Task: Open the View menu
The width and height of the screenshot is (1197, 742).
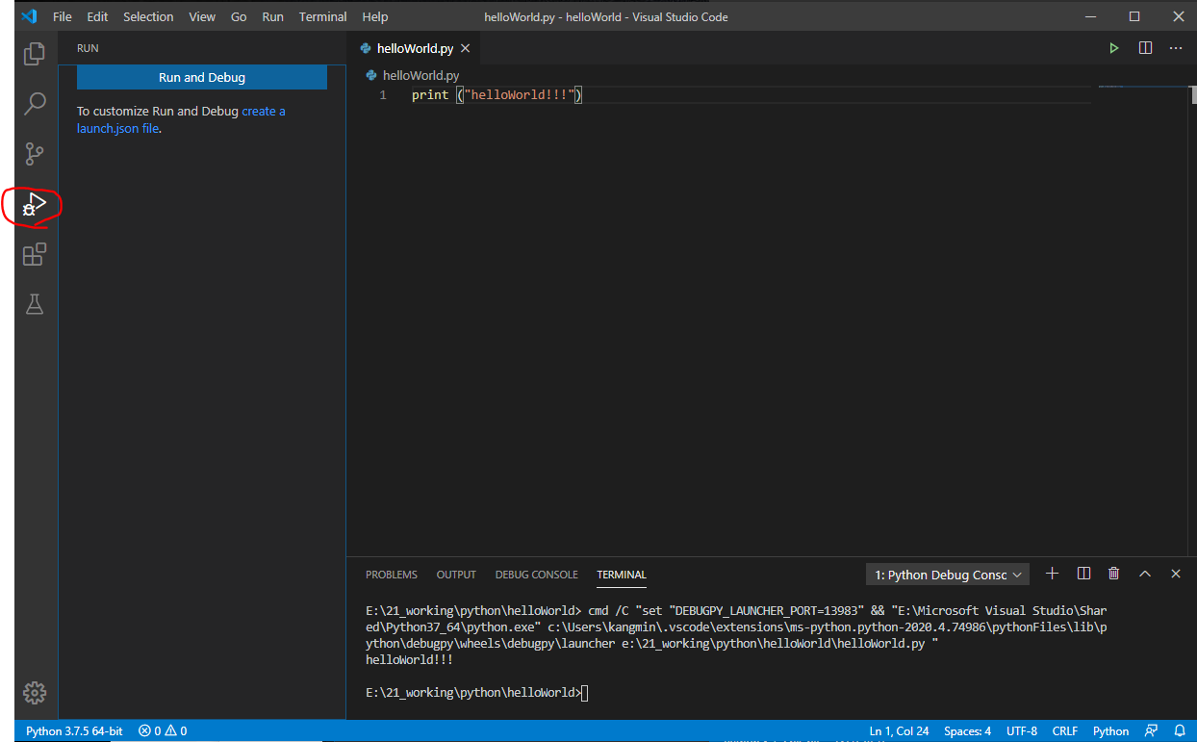Action: (x=202, y=16)
